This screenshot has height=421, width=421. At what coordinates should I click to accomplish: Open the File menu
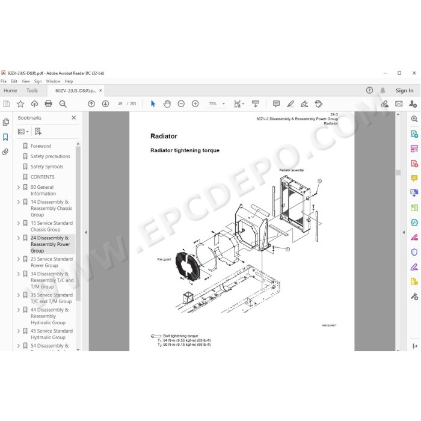coord(4,81)
